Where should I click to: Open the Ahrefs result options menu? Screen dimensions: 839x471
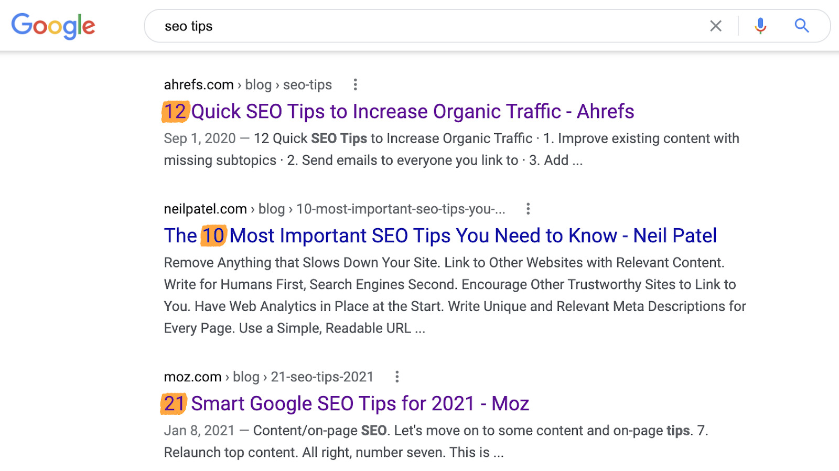point(355,84)
